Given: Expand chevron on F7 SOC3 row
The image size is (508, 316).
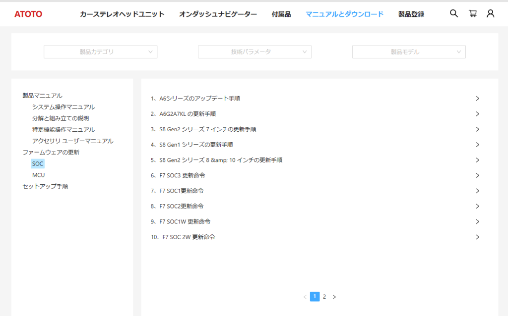Looking at the screenshot, I should pos(478,175).
